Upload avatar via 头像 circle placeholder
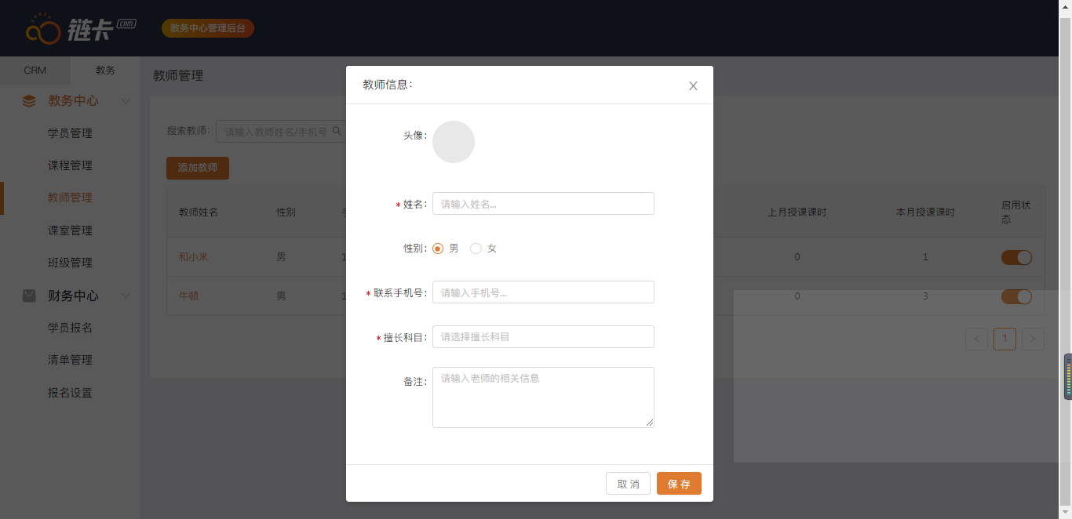1072x519 pixels. (x=454, y=142)
